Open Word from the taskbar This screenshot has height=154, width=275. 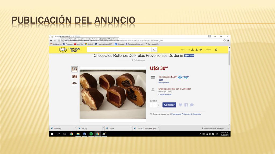coord(85,134)
